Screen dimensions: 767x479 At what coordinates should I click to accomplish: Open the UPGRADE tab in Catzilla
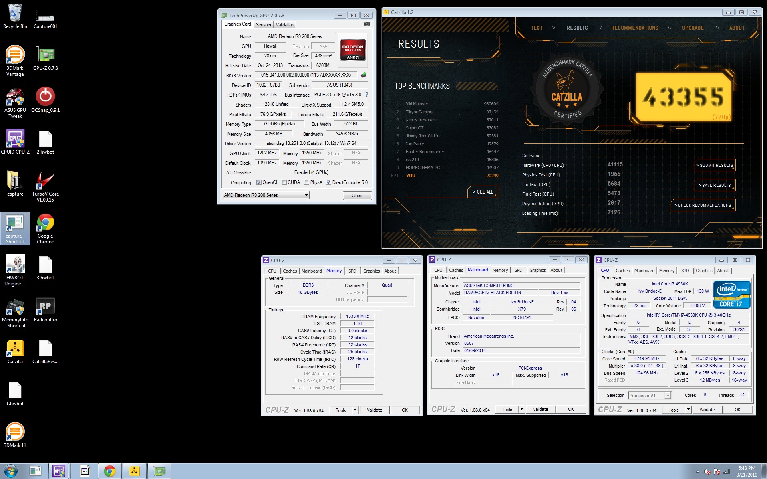pyautogui.click(x=693, y=28)
